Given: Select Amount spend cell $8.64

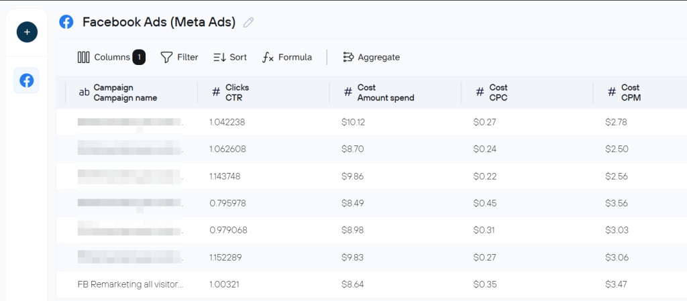Looking at the screenshot, I should (x=353, y=284).
